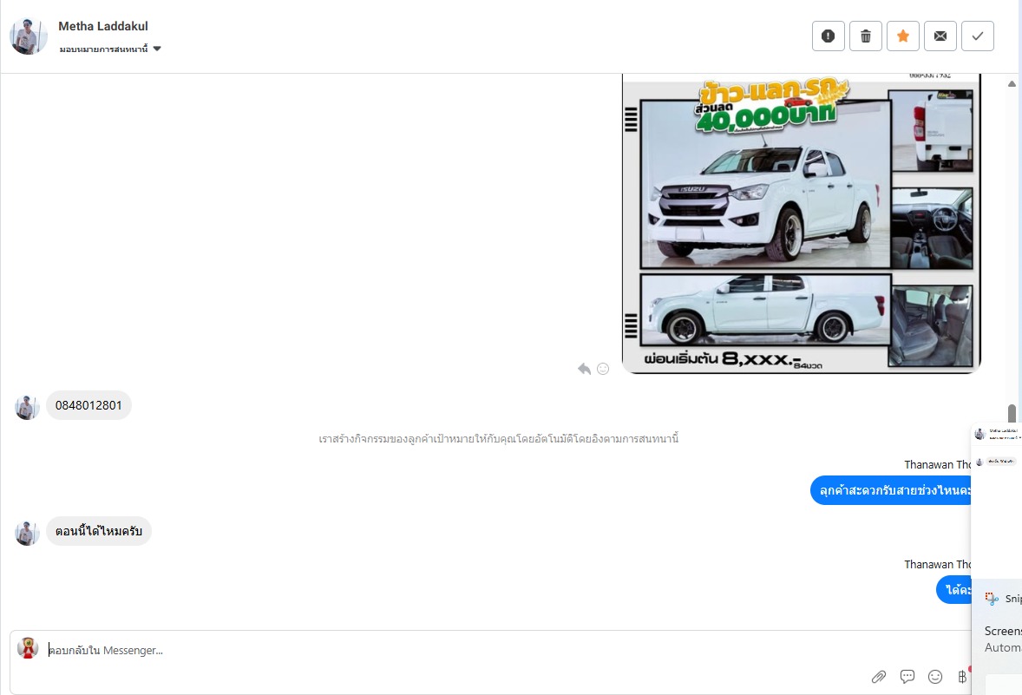Screen dimensions: 1022x695
Task: Click the blue message ลูกค้าสะดวกรับสายช่วงไหนคะ
Action: click(890, 490)
